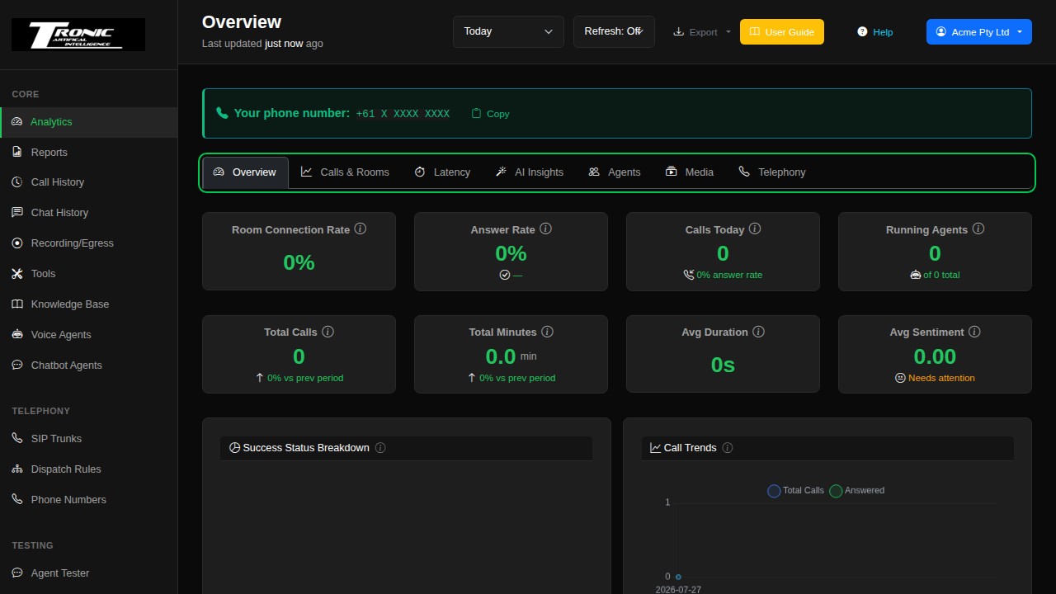This screenshot has width=1056, height=594.
Task: Click info icon beside Avg Sentiment
Action: click(974, 332)
